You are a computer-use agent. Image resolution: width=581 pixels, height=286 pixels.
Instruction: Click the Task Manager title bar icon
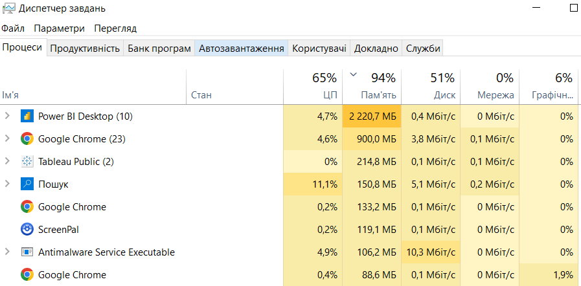8,8
